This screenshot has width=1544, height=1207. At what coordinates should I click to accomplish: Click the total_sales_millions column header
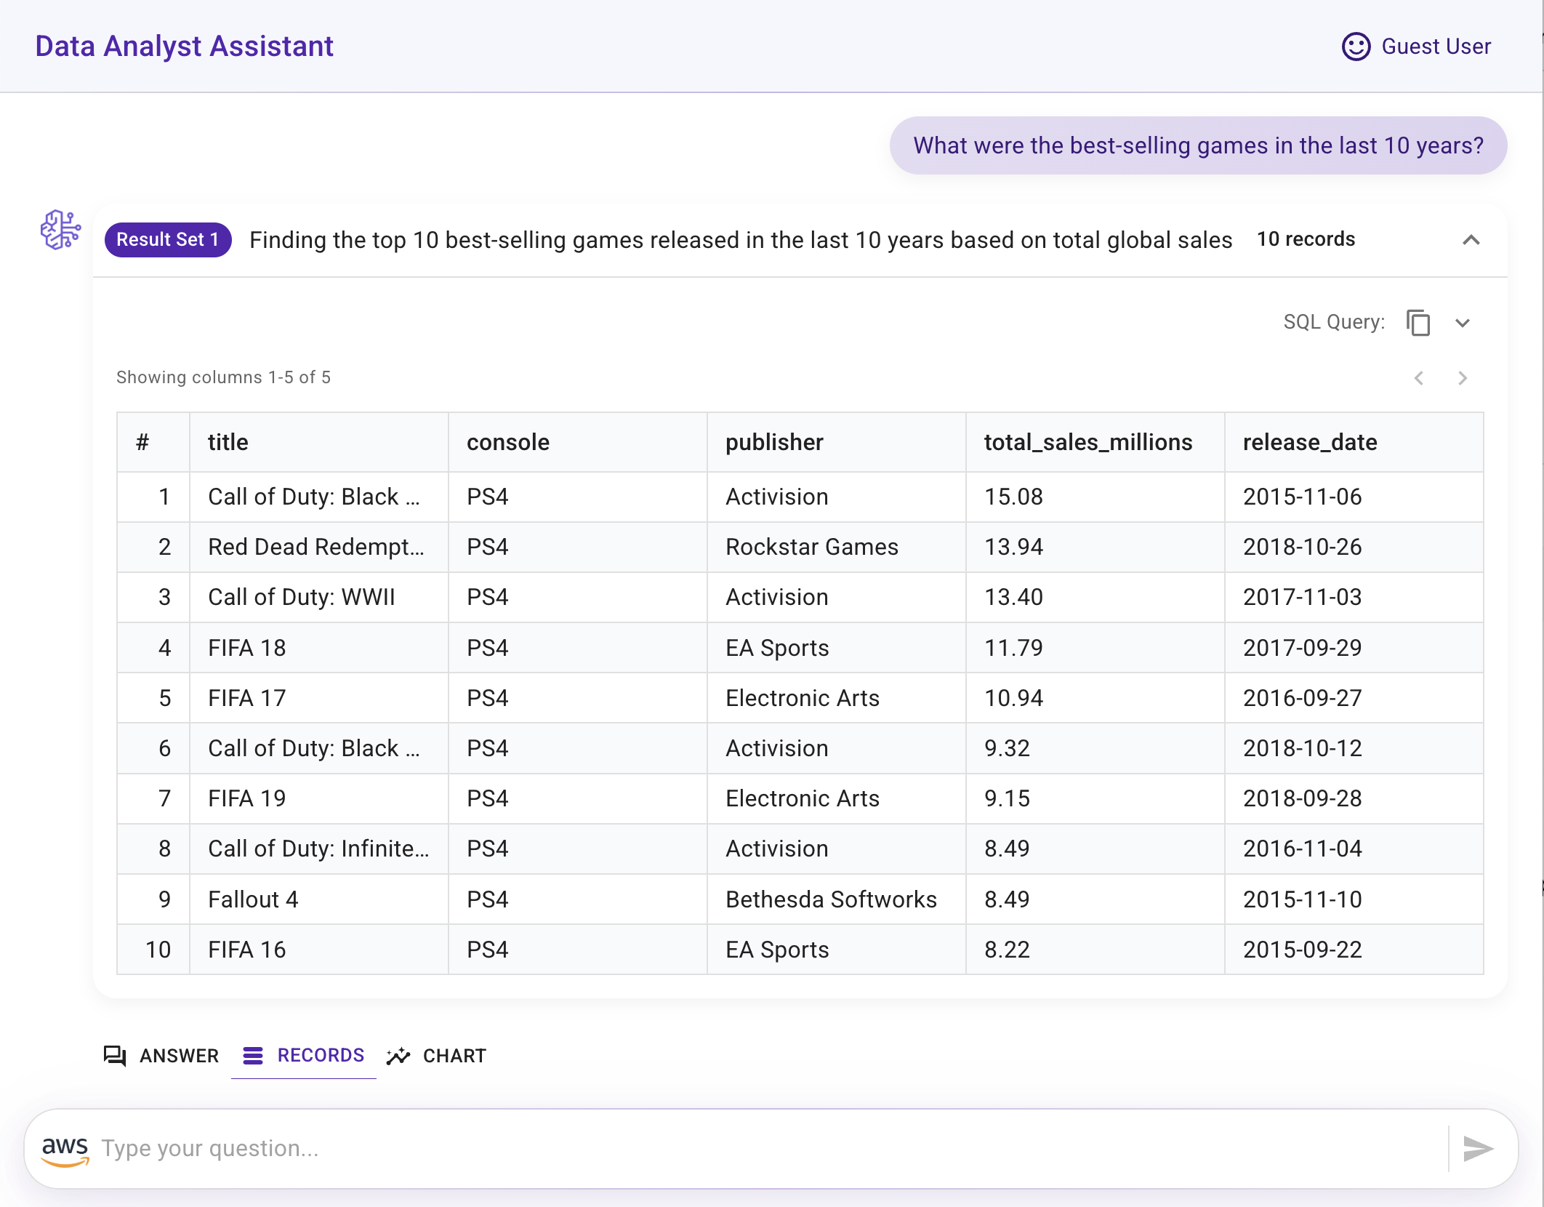pyautogui.click(x=1088, y=442)
